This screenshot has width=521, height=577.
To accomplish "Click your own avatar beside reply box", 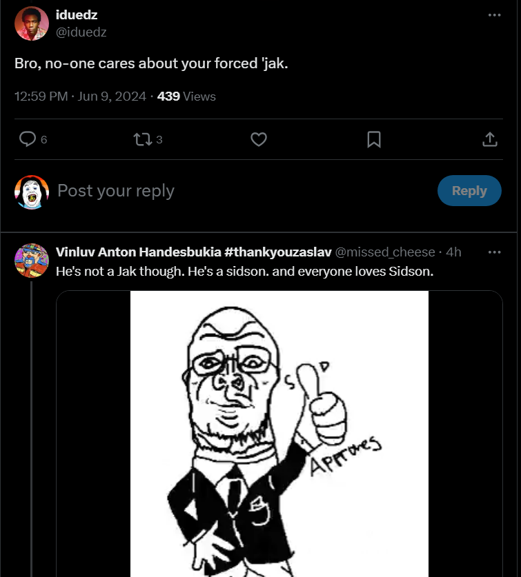I will pos(31,192).
